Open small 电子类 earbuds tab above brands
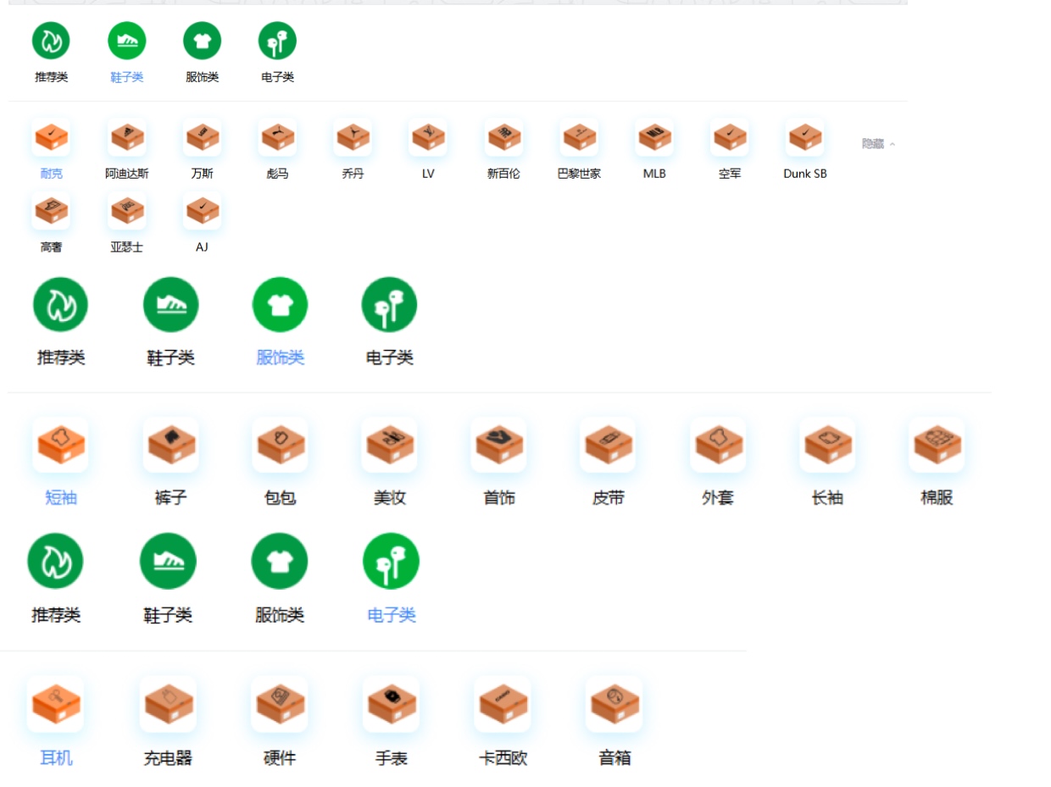 [x=277, y=41]
